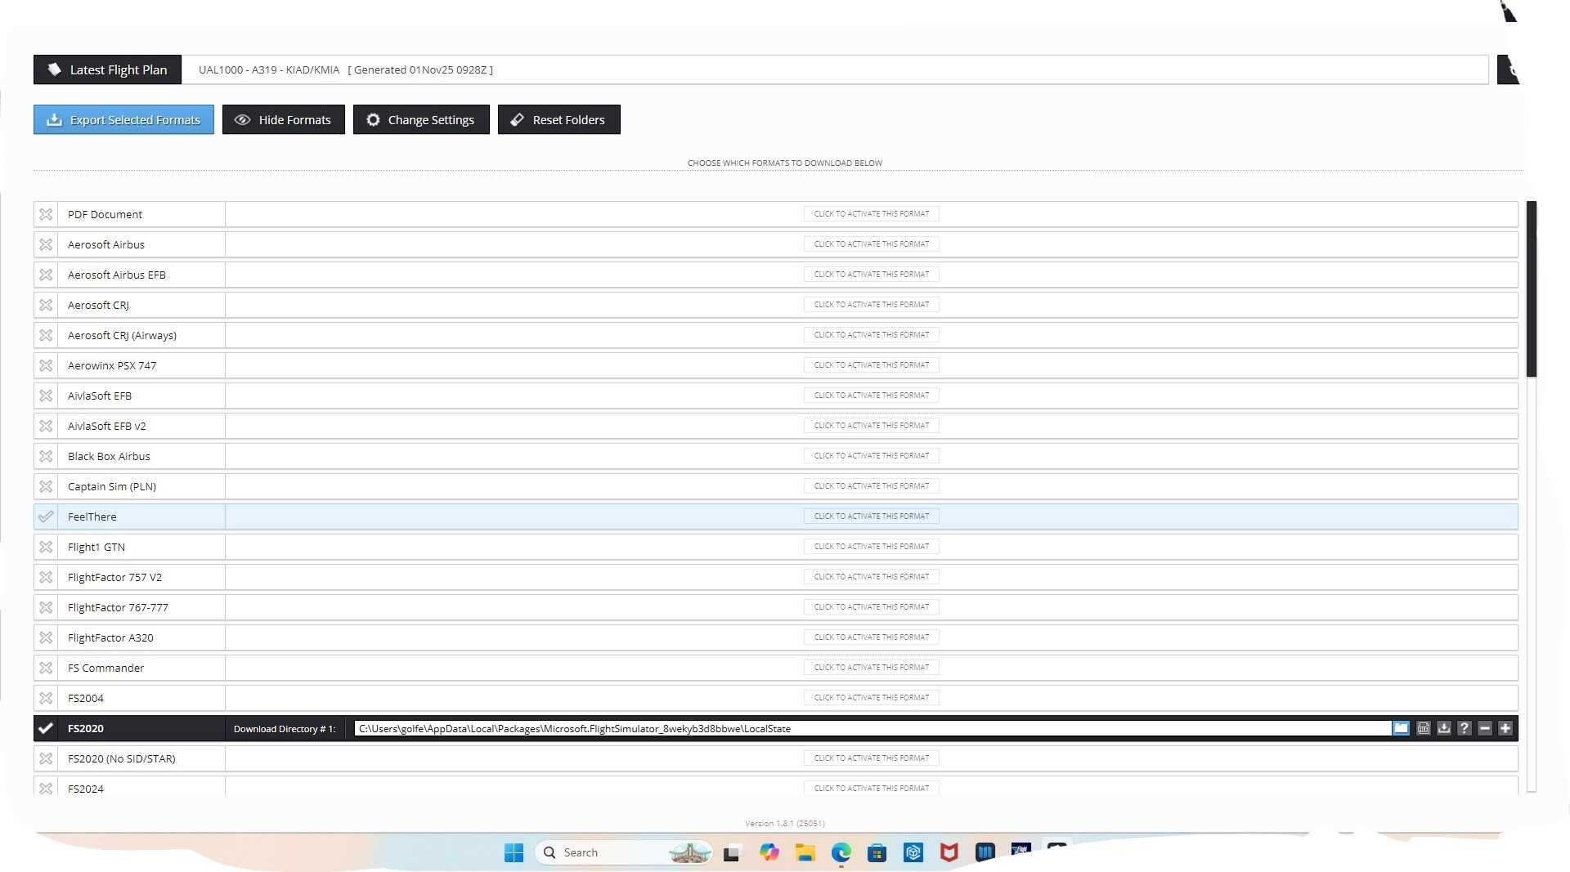Image resolution: width=1570 pixels, height=872 pixels.
Task: Reset the download folders
Action: [559, 119]
